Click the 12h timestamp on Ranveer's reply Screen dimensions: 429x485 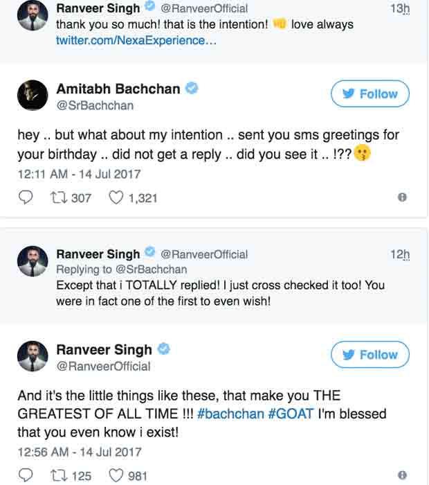399,254
